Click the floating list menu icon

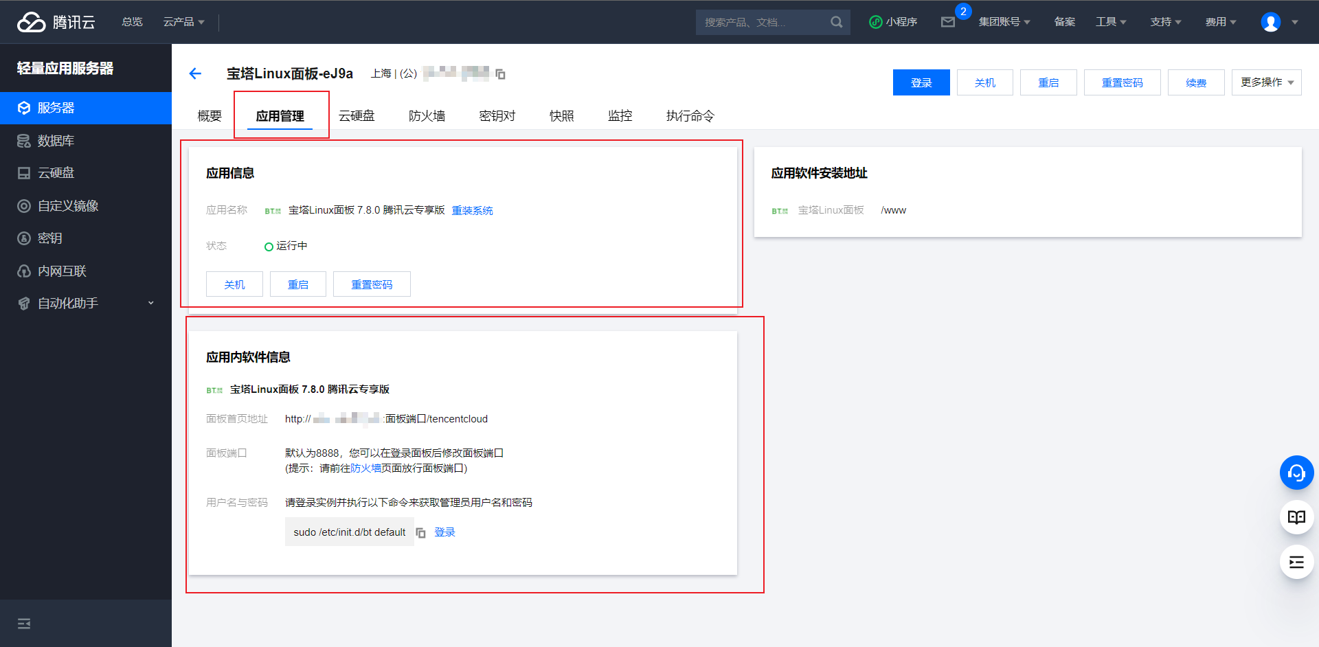pyautogui.click(x=1296, y=563)
